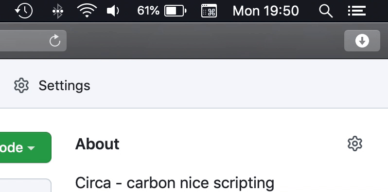Click the battery icon in menu bar
The height and width of the screenshot is (192, 388).
click(x=176, y=11)
